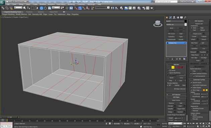
Task: Click the Mirror tool icon
Action: (112, 8)
